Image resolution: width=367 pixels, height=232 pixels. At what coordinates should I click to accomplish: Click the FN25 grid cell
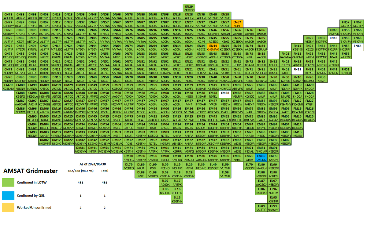click(310, 40)
